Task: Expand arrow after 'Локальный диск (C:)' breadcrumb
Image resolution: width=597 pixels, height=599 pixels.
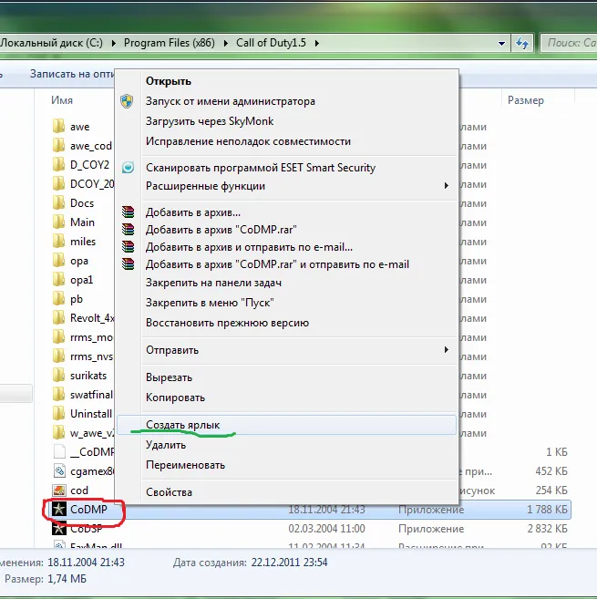Action: click(113, 43)
